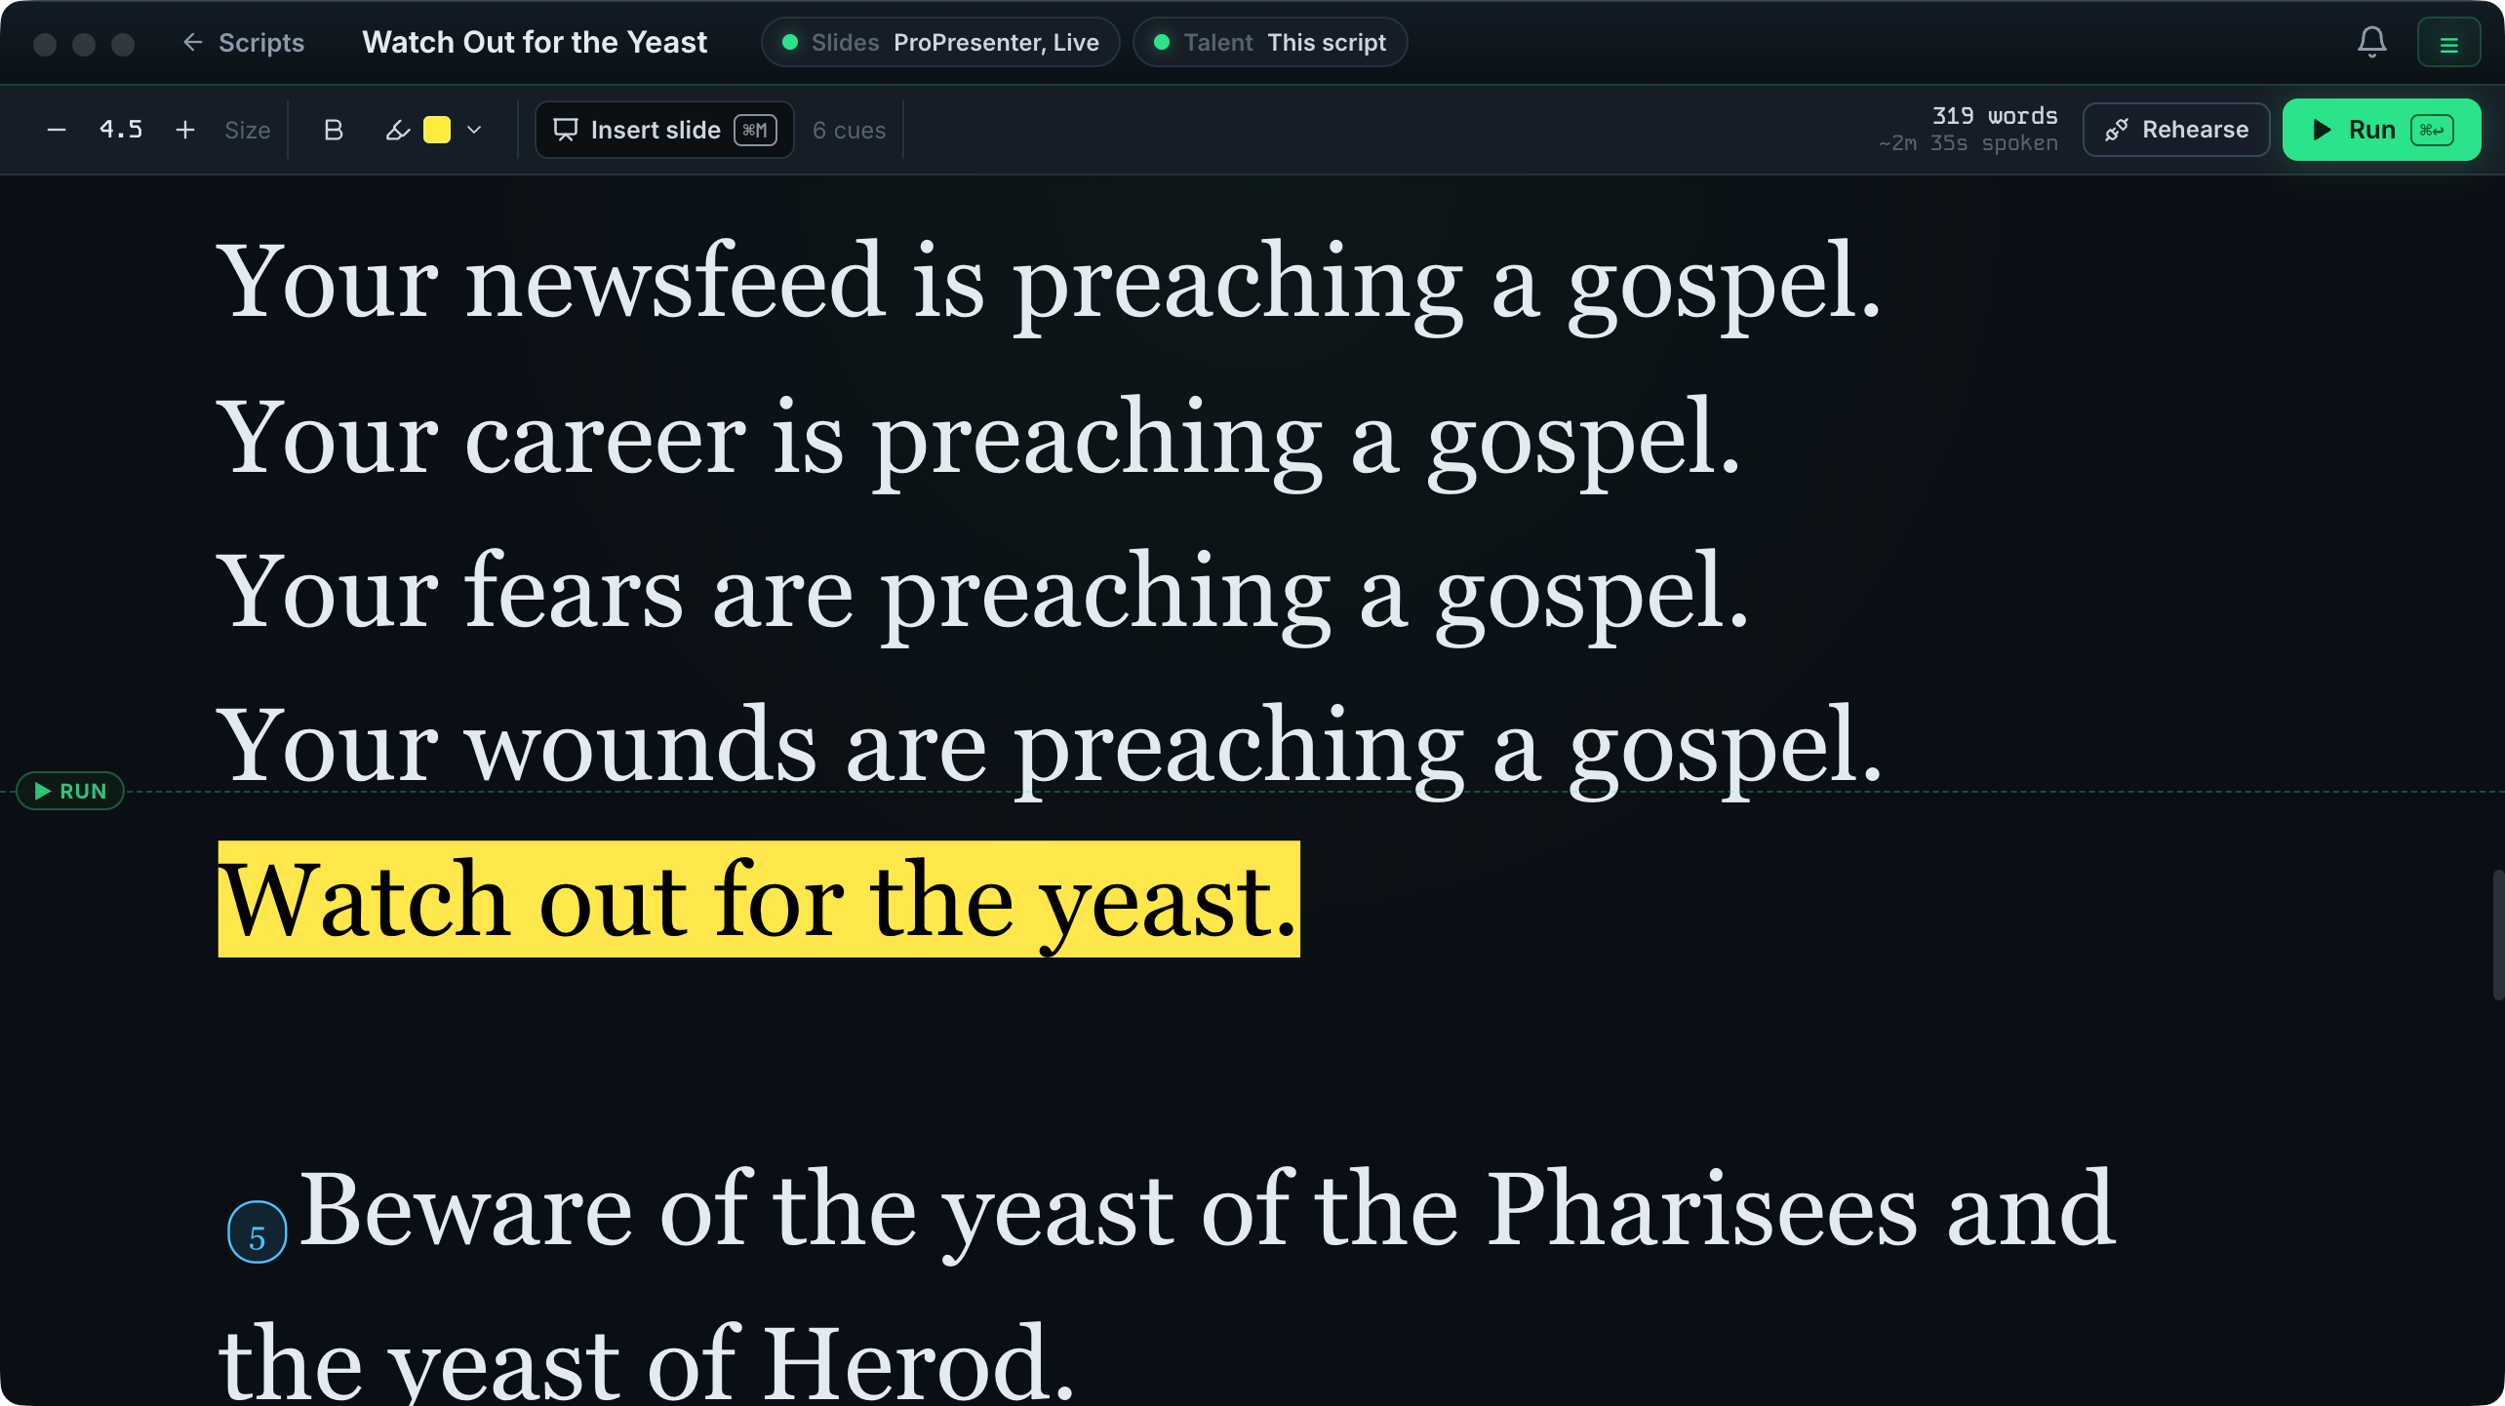Start the Rehearse mode
Image resolution: width=2505 pixels, height=1406 pixels.
(2176, 130)
